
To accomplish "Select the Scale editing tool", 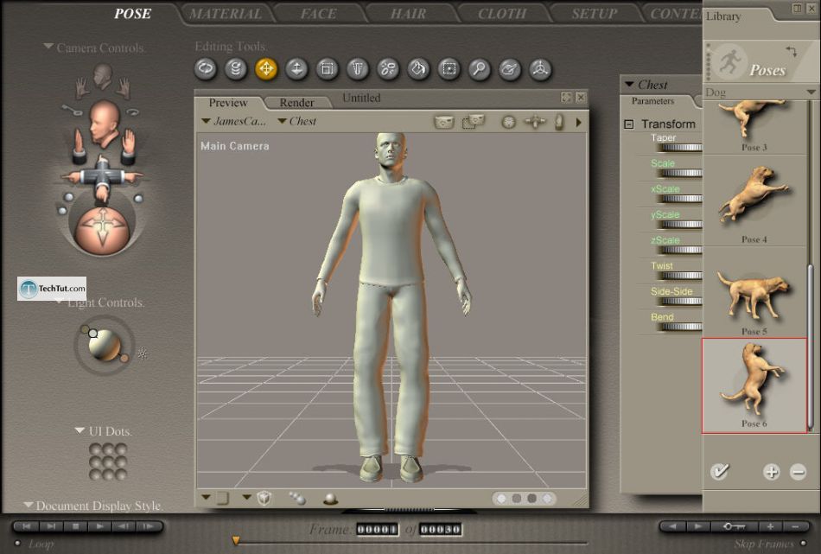I will [328, 69].
